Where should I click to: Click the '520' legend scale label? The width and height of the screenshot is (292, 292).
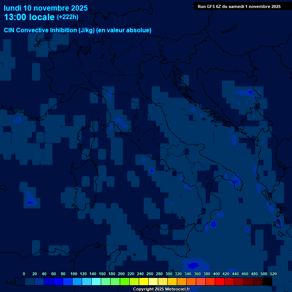tap(273, 274)
